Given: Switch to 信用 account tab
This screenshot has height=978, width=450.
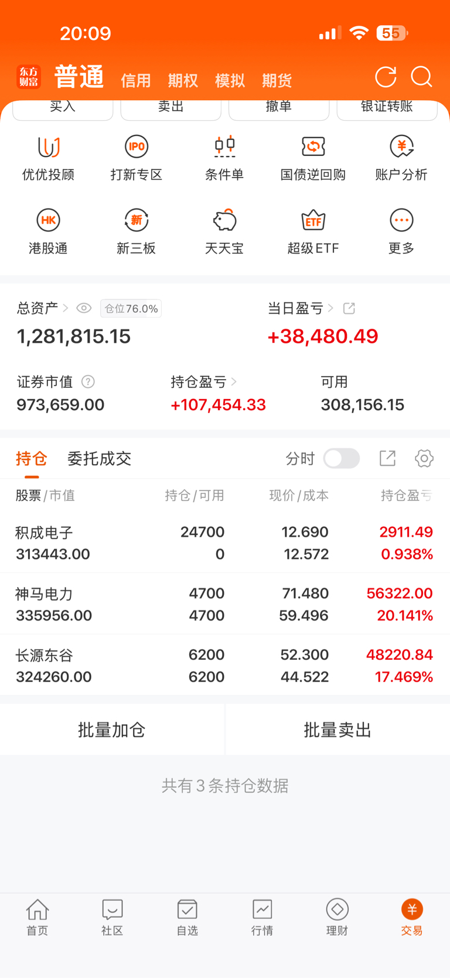Looking at the screenshot, I should (136, 80).
